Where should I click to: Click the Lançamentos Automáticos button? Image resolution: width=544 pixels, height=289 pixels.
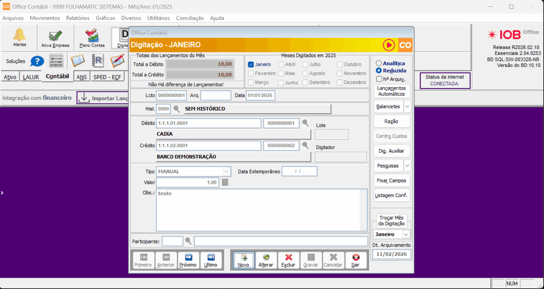pos(391,91)
